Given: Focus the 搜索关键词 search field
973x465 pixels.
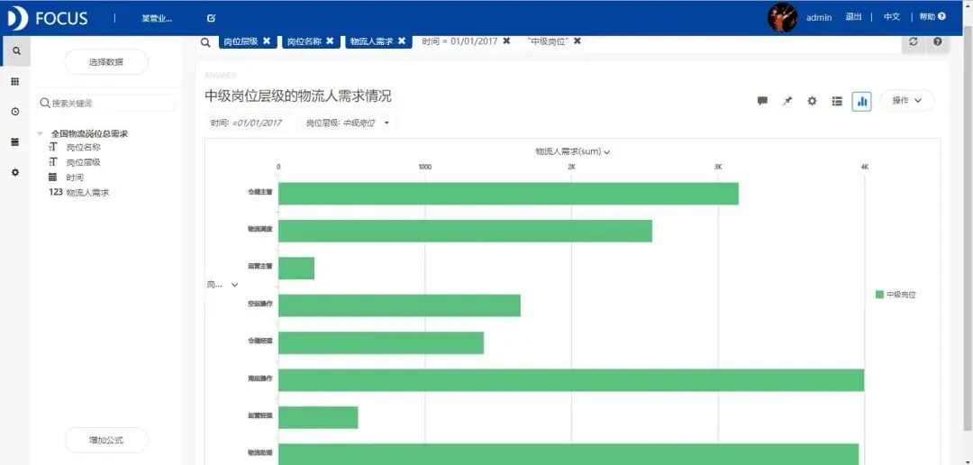Looking at the screenshot, I should (x=106, y=103).
